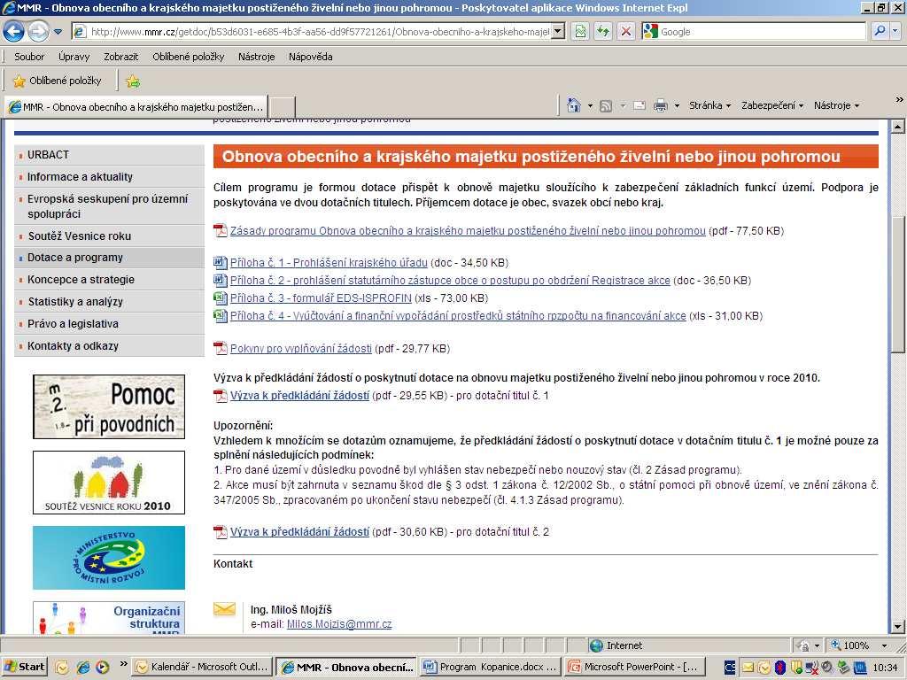Show hidden command bar items chevron
Screen dimensions: 907x680
[899, 99]
